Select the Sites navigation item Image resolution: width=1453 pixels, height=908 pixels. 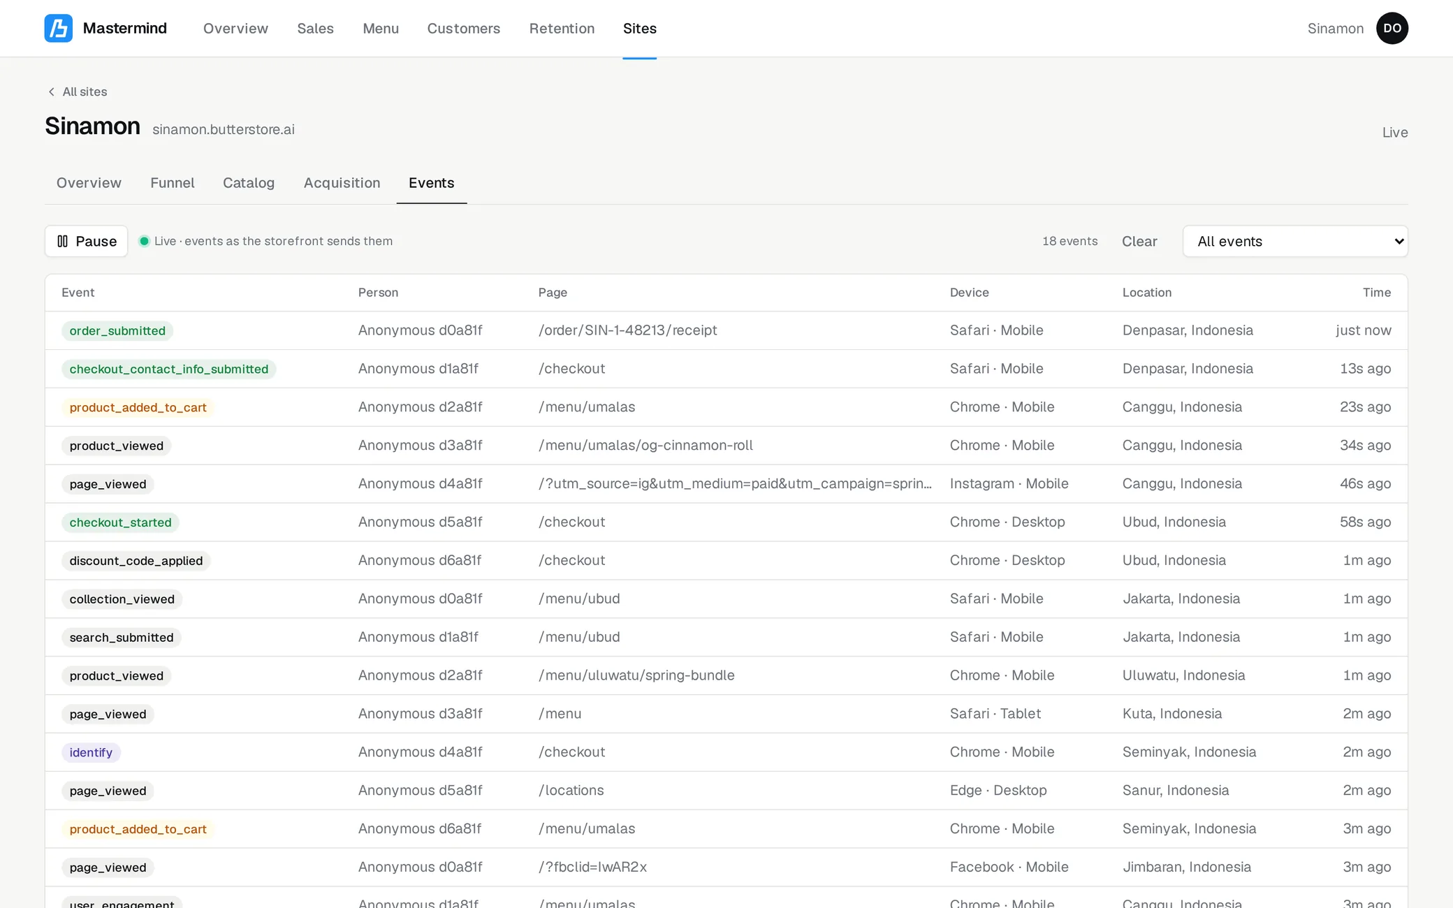point(639,29)
